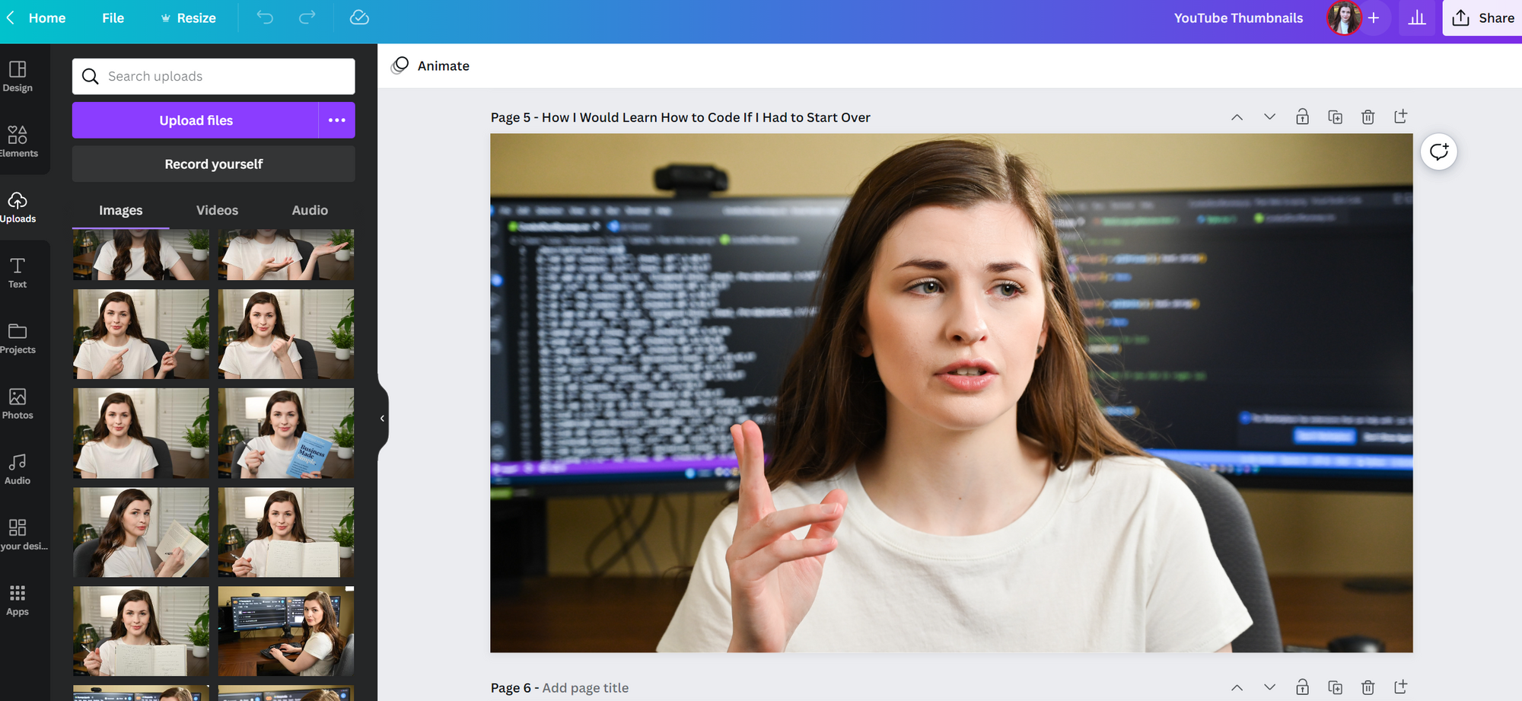The image size is (1522, 701).
Task: Open the insights bar chart icon
Action: (1417, 18)
